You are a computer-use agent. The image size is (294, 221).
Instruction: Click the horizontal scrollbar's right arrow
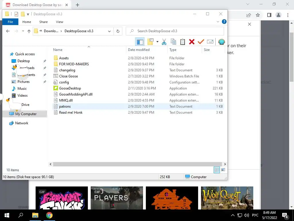[x=225, y=164]
